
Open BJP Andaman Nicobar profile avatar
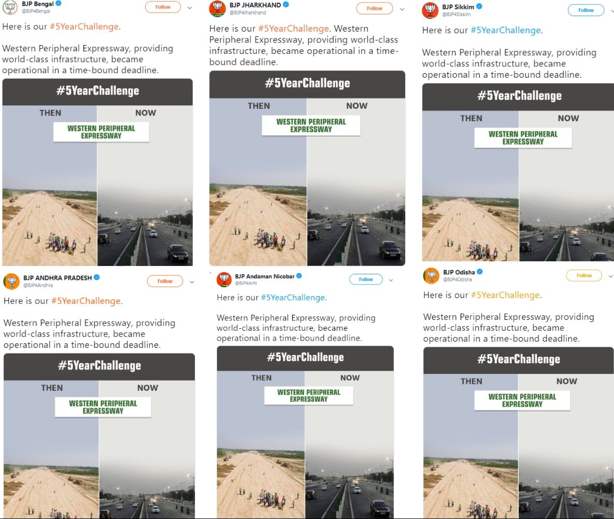pyautogui.click(x=224, y=279)
